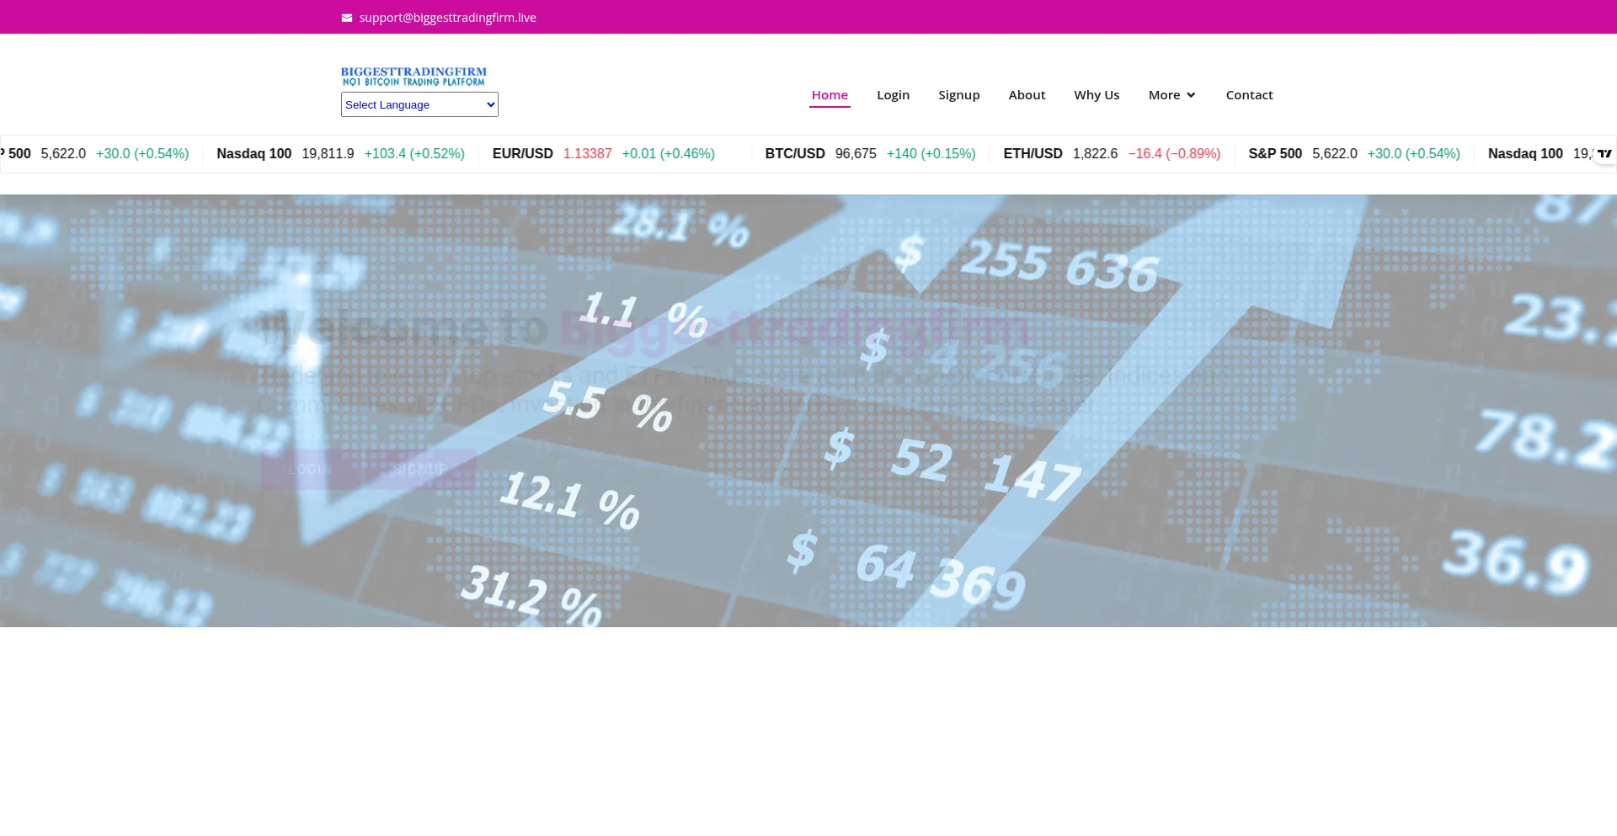Screen dimensions: 1617x836
Task: Open the Select Language combo box
Action: click(419, 104)
